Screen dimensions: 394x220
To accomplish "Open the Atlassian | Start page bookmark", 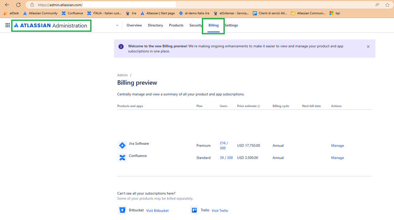I will click(157, 13).
